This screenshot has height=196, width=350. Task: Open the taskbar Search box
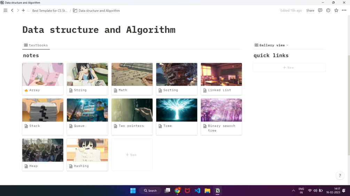pos(150,190)
